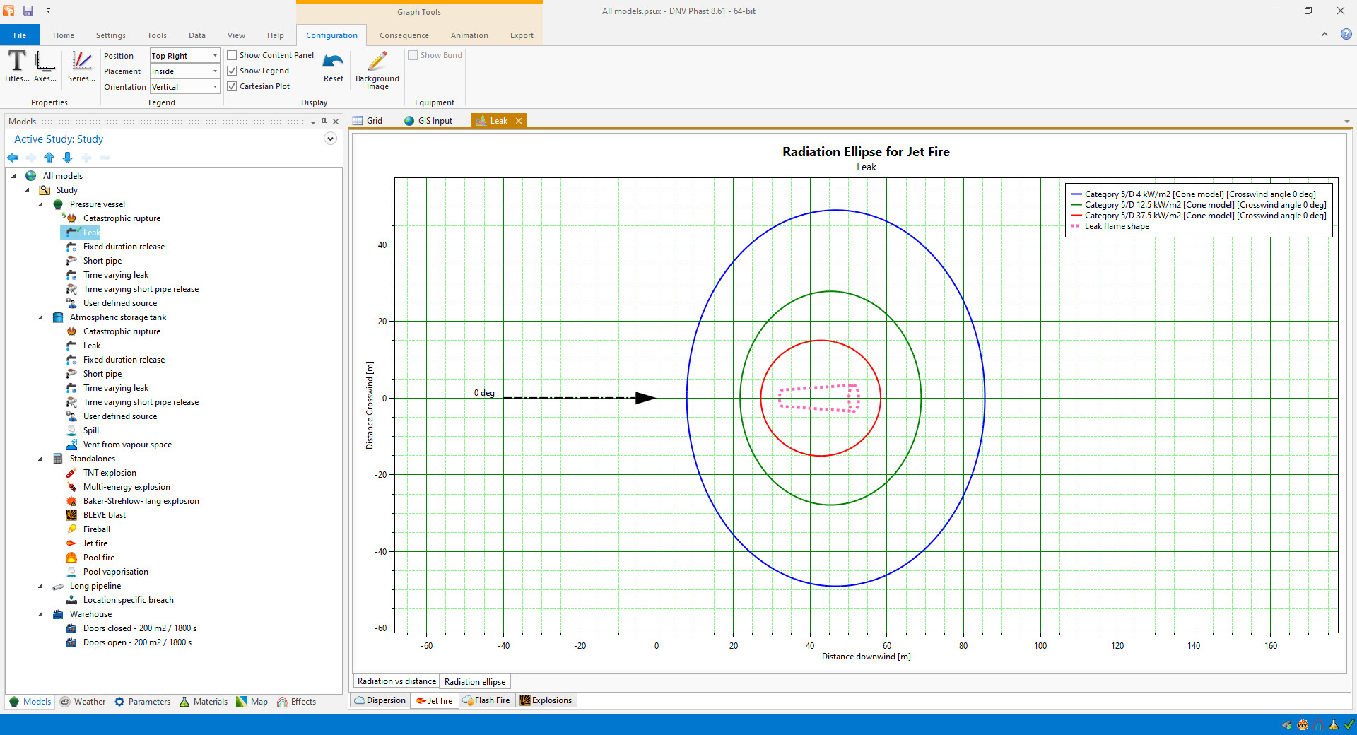Screen dimensions: 1357x735
Task: Open the Axes settings
Action: coord(45,65)
